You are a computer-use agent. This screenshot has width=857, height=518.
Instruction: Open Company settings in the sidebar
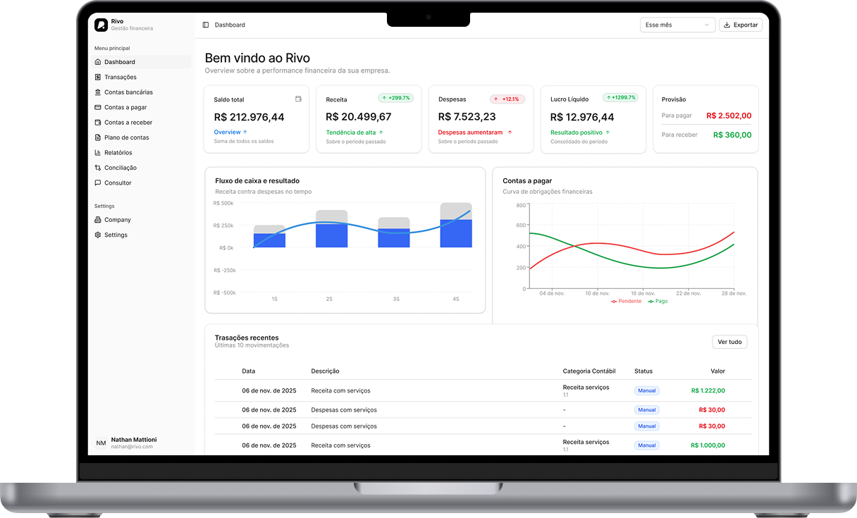(x=116, y=219)
